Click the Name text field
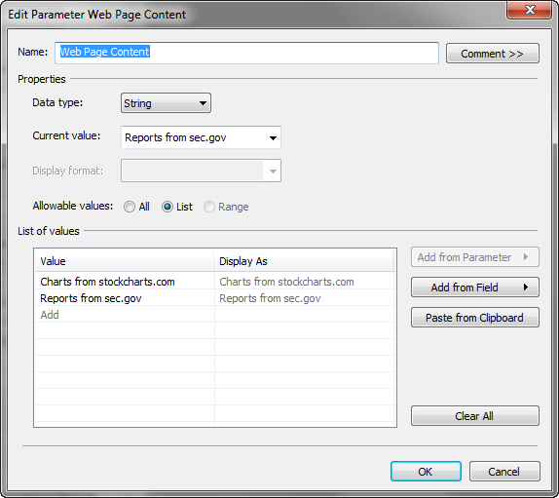This screenshot has width=559, height=498. [246, 53]
